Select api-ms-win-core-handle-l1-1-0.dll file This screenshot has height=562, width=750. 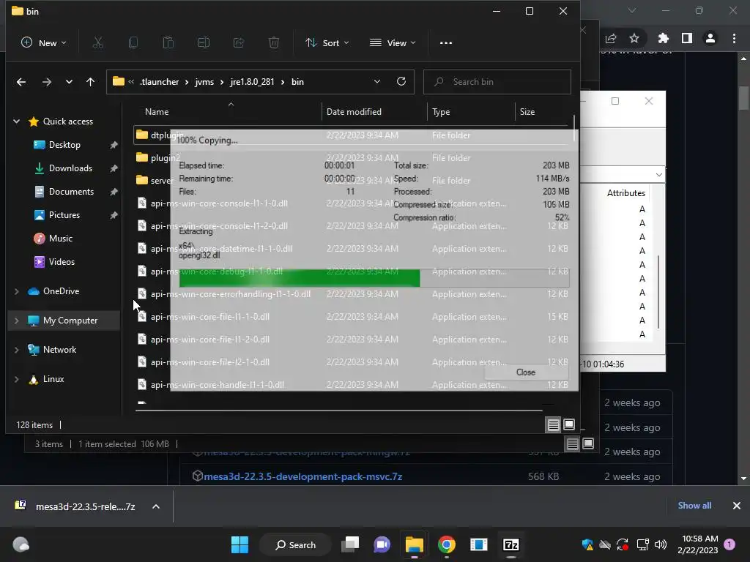(218, 385)
